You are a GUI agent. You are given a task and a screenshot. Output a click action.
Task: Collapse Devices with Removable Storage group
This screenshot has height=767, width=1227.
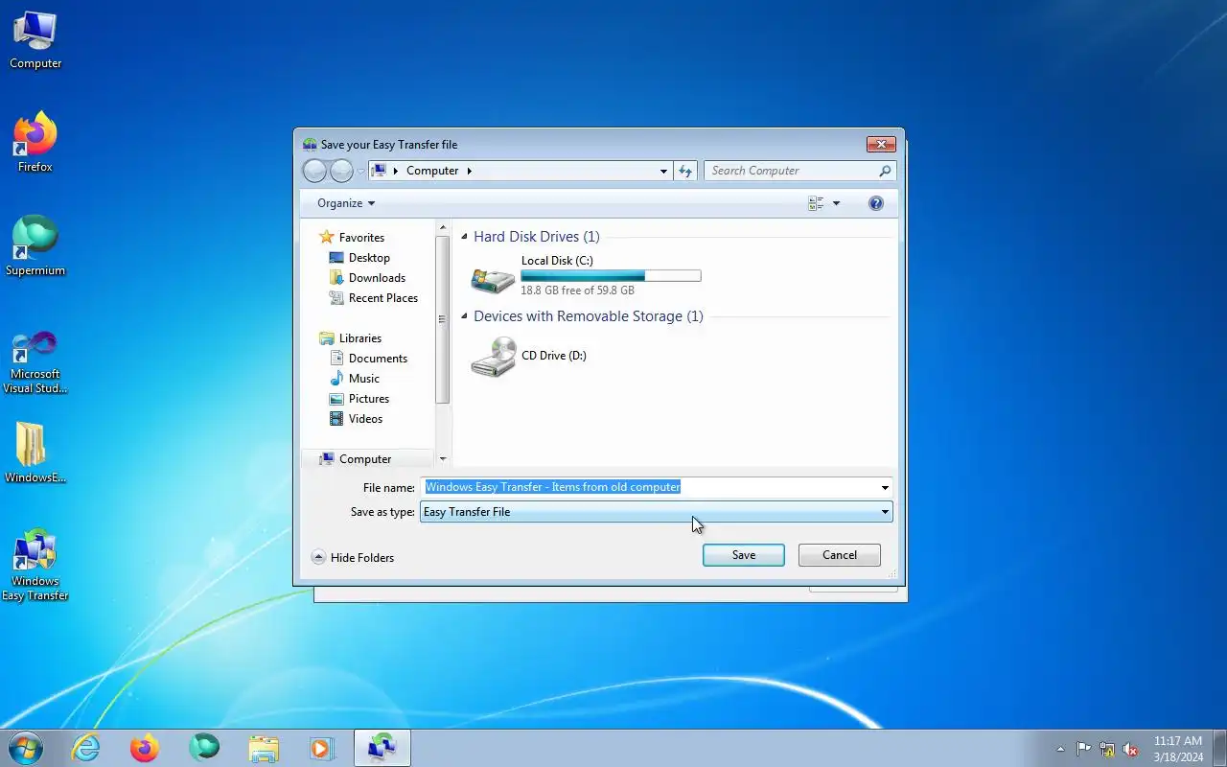click(465, 316)
